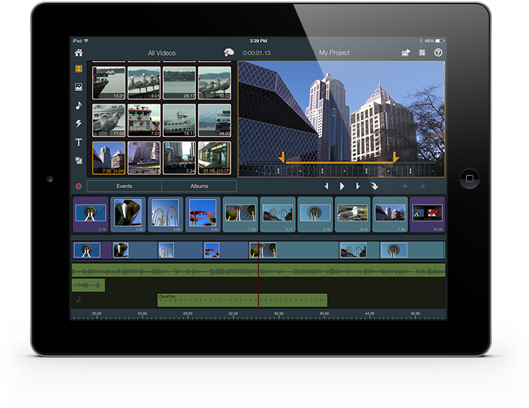Open the Help question mark
The width and height of the screenshot is (529, 408).
coord(438,52)
